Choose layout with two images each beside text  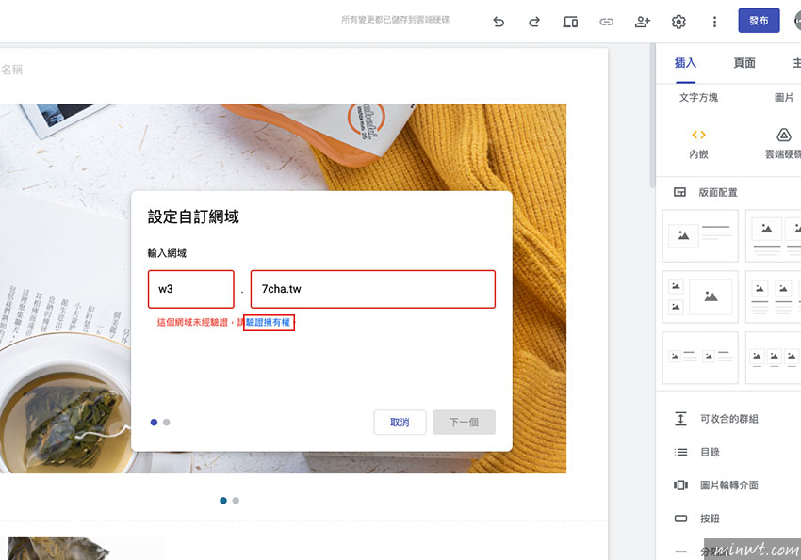point(700,358)
